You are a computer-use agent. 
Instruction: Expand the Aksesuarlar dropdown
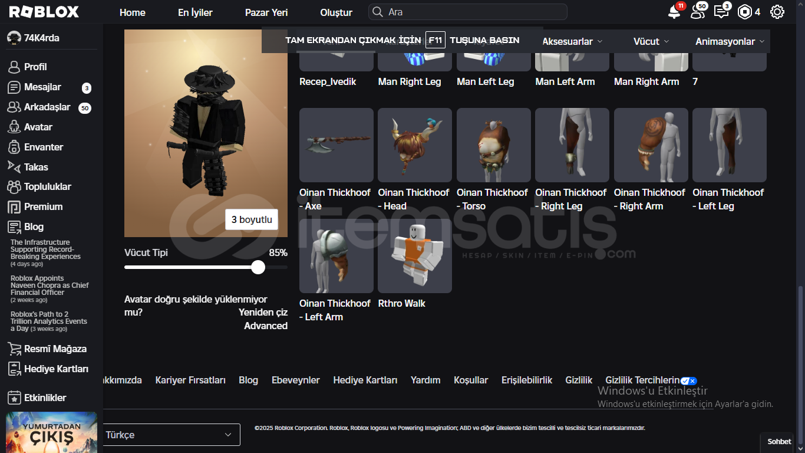tap(572, 41)
